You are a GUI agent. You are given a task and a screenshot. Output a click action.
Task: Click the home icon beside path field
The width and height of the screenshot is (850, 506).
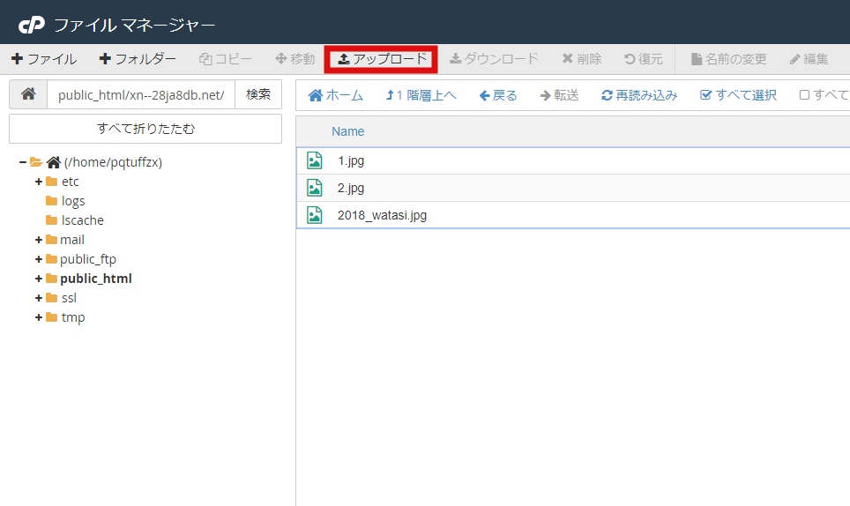(28, 94)
